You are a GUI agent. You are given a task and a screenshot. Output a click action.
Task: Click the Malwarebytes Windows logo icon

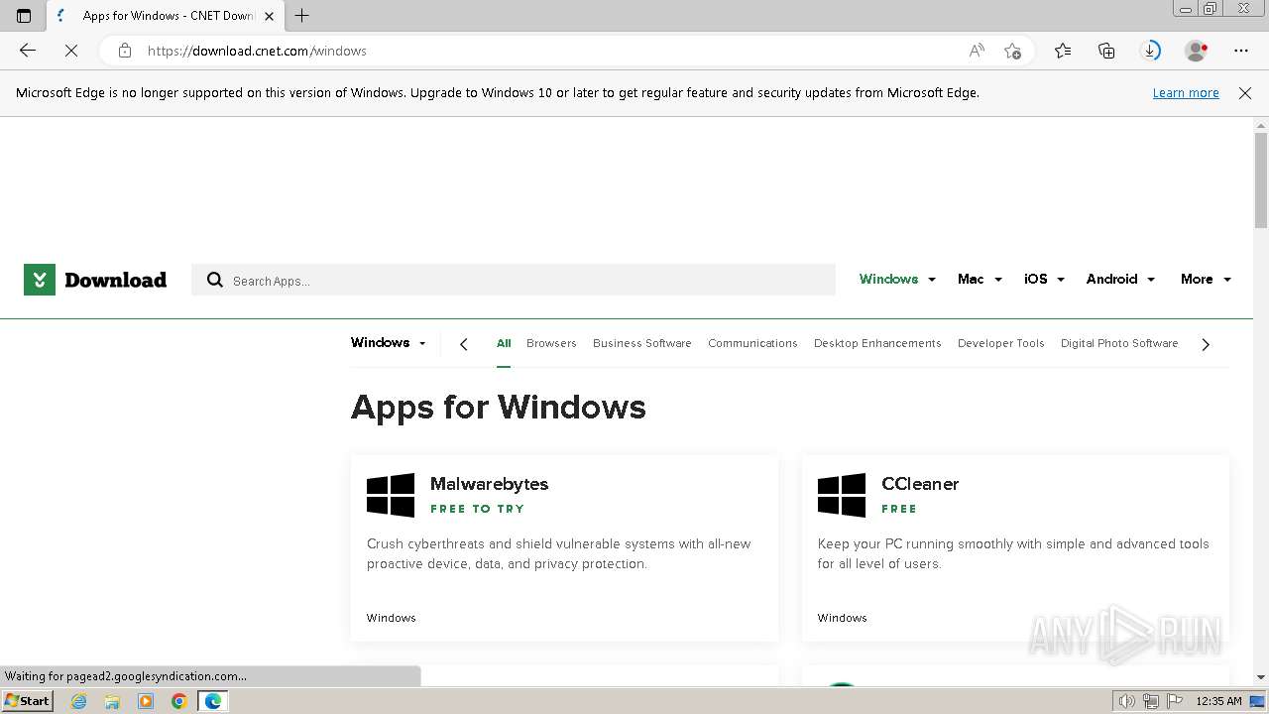tap(391, 495)
